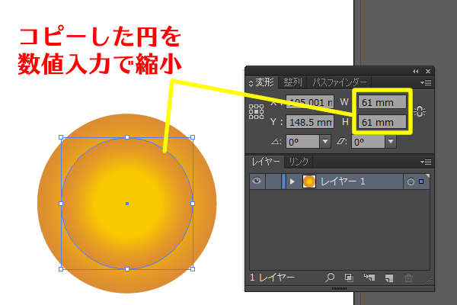Screen dimensions: 457x305
Task: Open the Transform panel flyout menu
Action: point(426,82)
